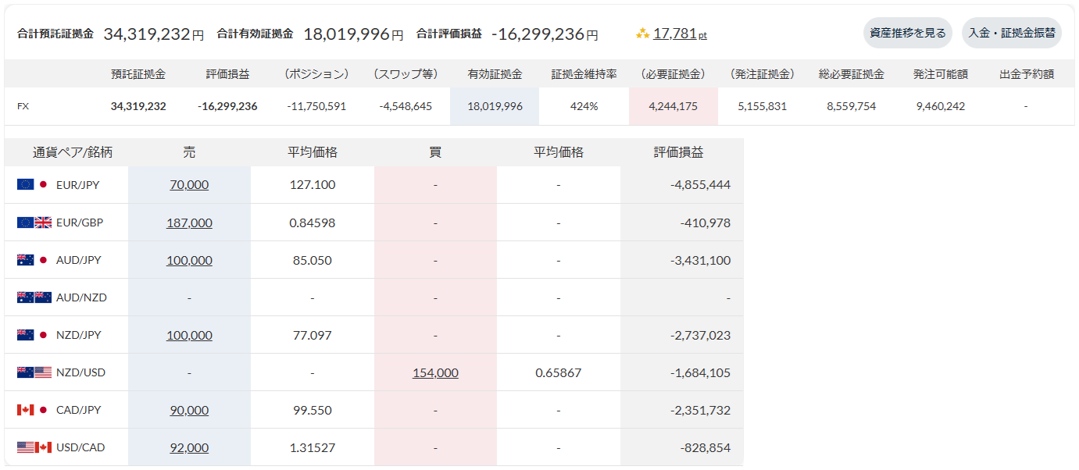This screenshot has height=470, width=1079.
Task: Open USD/CAD sell quantity 92,000
Action: [x=189, y=447]
